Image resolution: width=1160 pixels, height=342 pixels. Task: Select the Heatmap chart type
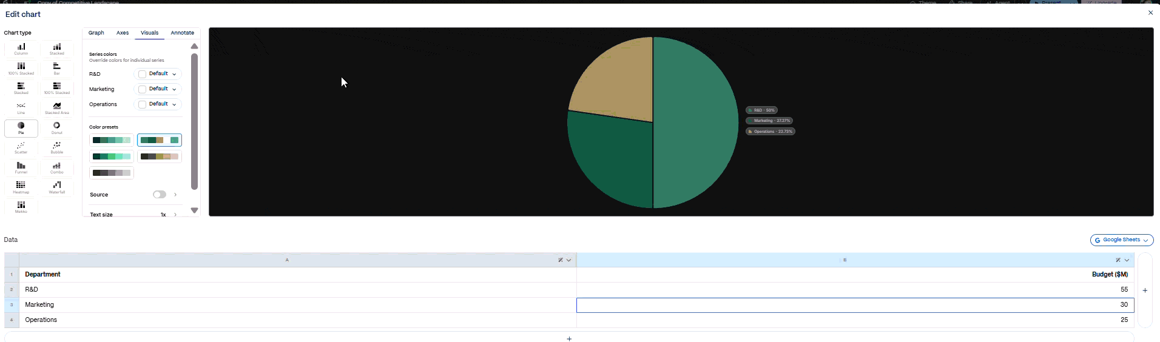[x=21, y=187]
